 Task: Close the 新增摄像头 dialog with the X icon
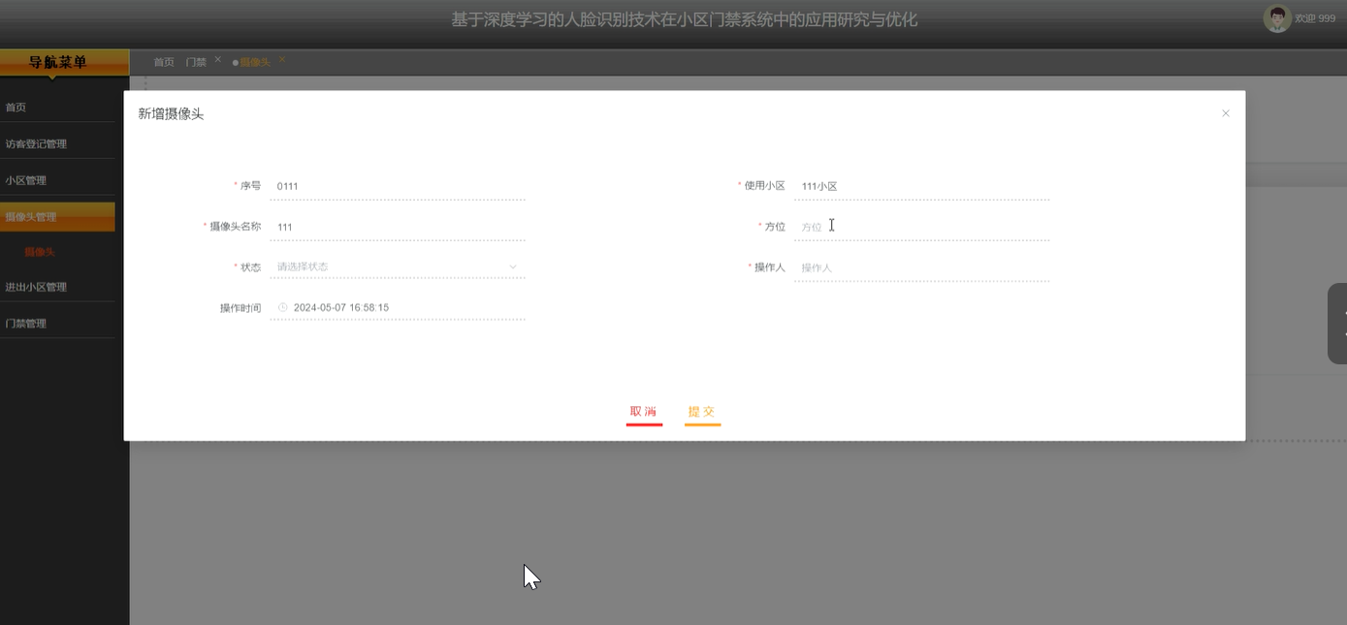click(1226, 113)
